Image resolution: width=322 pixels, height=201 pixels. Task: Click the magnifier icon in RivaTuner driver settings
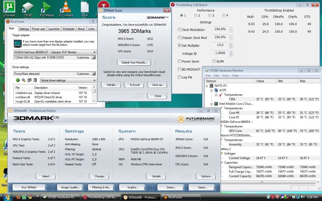pos(24,80)
